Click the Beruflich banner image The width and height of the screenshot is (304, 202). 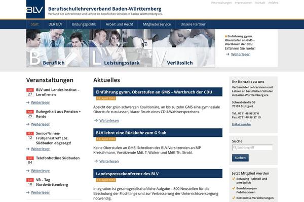click(58, 48)
